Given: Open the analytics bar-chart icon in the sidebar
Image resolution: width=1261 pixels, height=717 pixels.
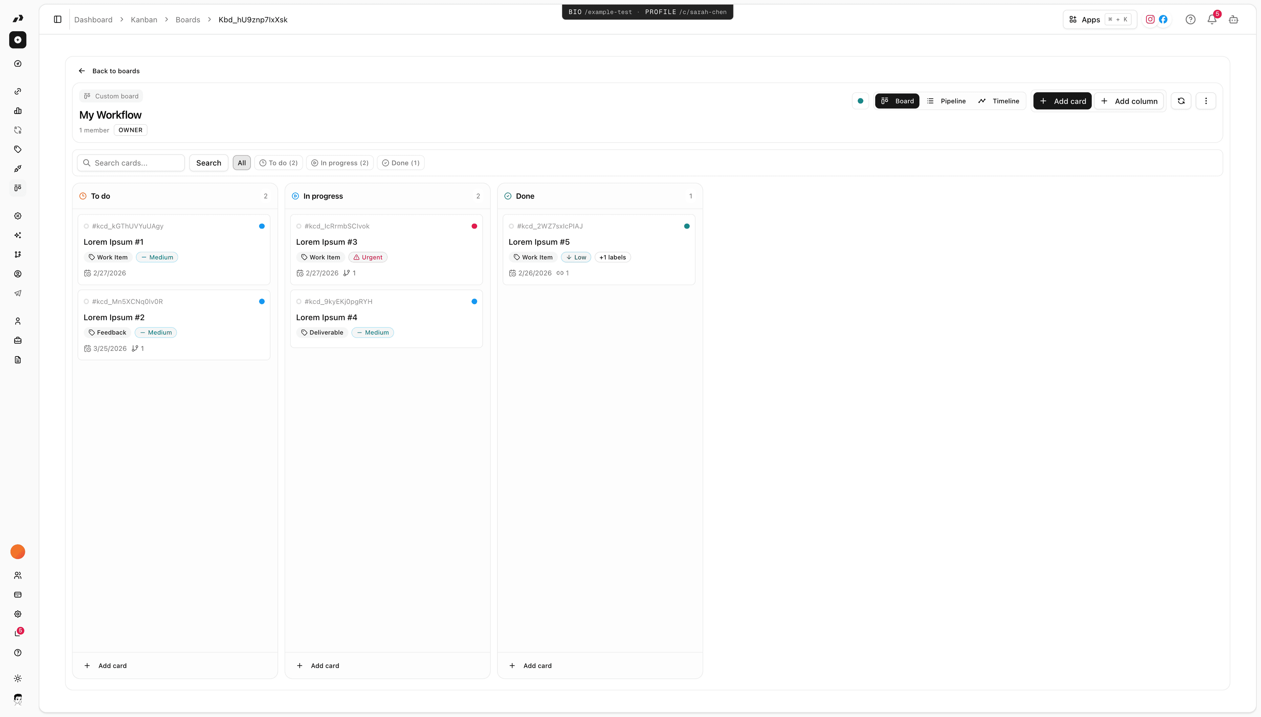Looking at the screenshot, I should (18, 111).
